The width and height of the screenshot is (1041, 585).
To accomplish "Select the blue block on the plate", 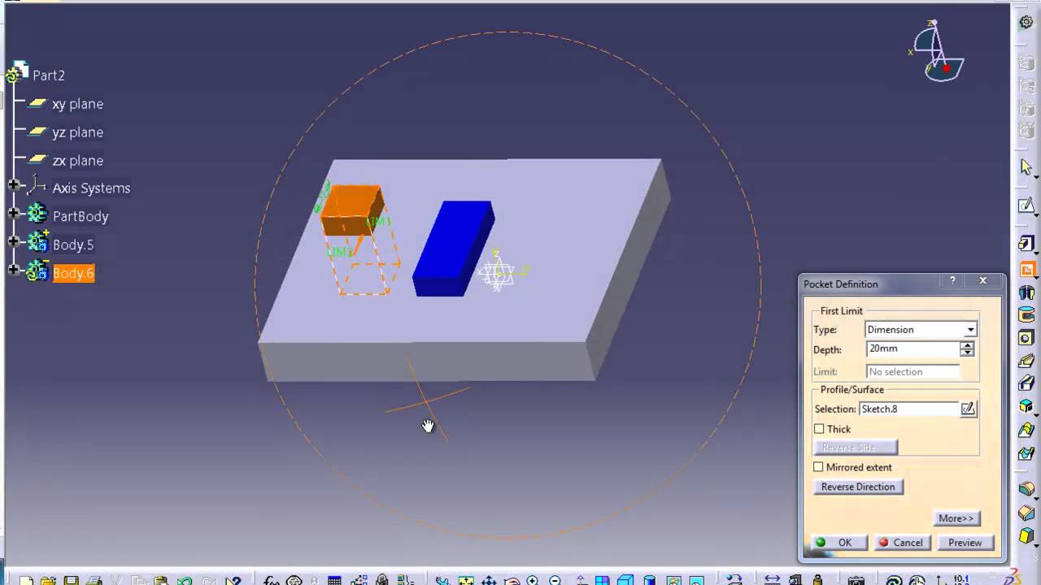I will (x=452, y=248).
